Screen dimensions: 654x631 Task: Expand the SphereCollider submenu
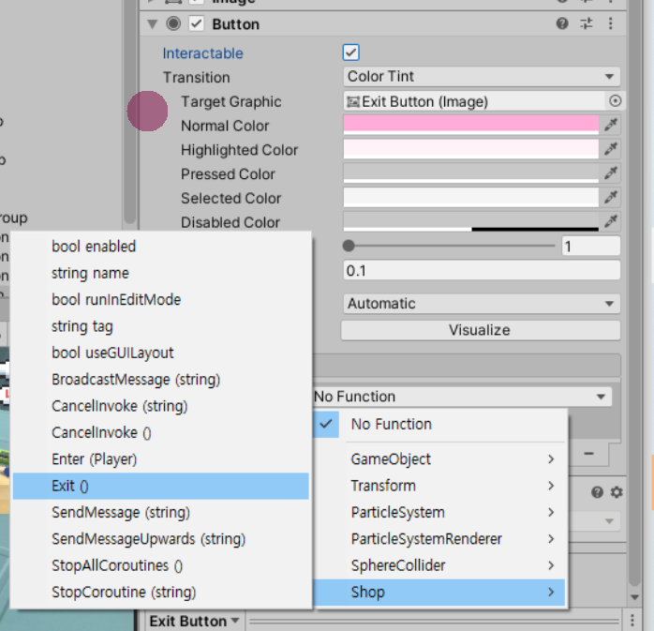tap(439, 565)
